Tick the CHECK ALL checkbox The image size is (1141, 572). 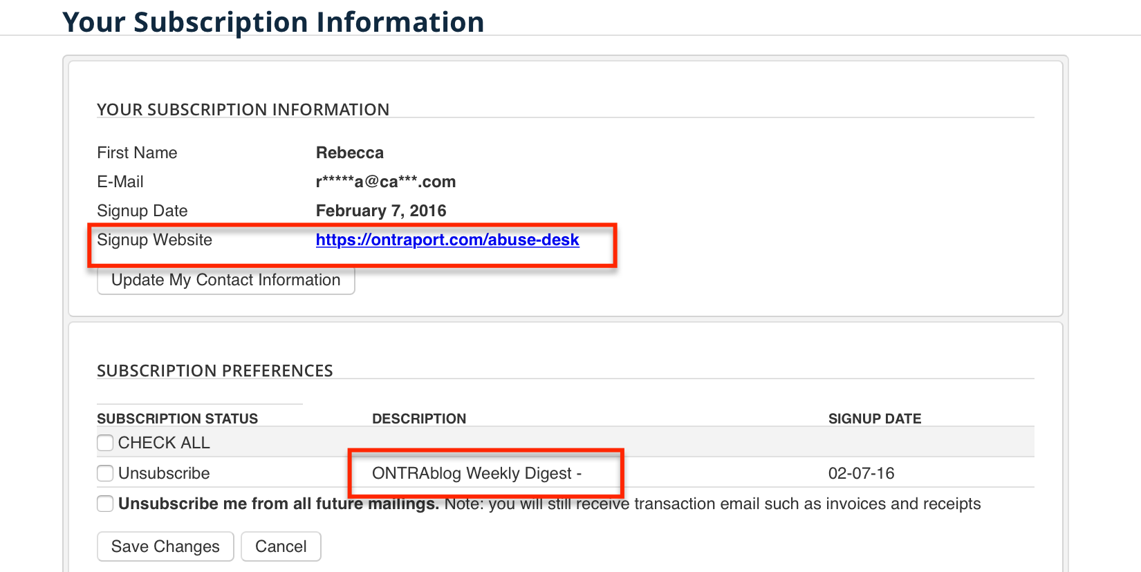click(105, 443)
